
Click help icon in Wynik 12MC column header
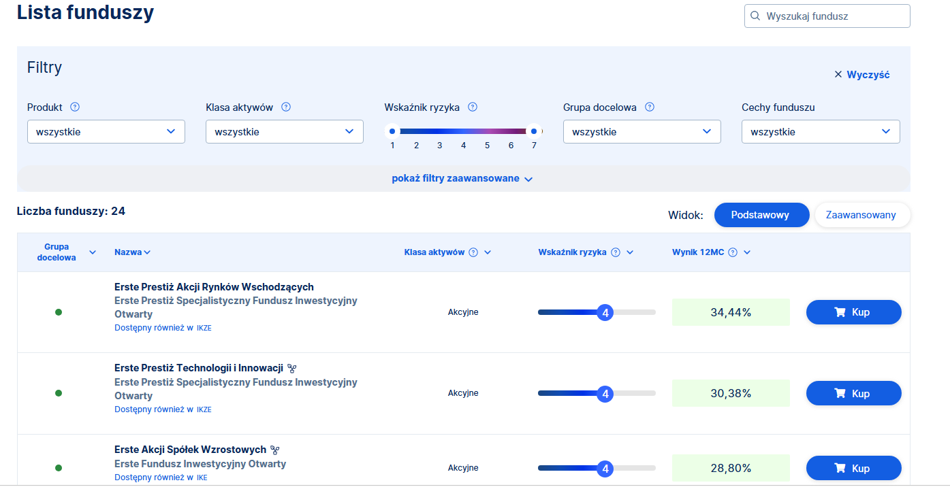pyautogui.click(x=733, y=252)
